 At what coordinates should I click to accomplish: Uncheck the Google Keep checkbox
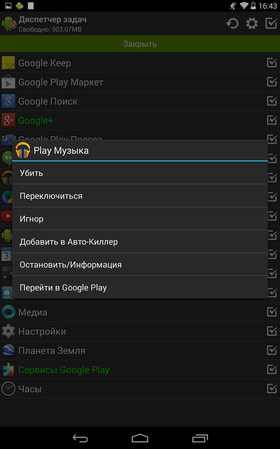coord(272,63)
